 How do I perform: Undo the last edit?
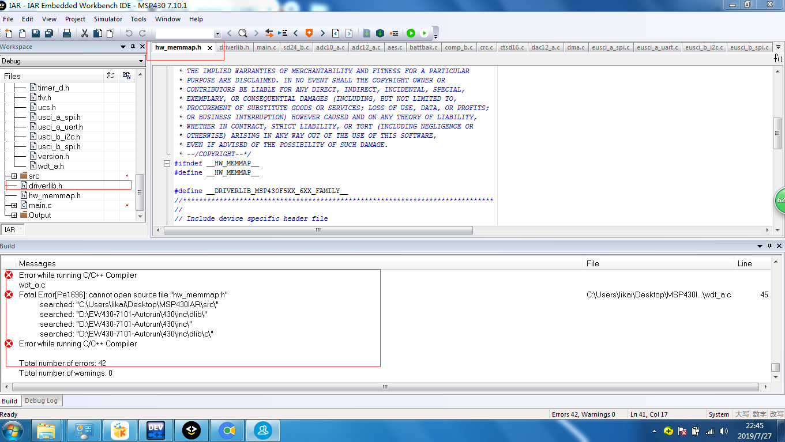[129, 33]
